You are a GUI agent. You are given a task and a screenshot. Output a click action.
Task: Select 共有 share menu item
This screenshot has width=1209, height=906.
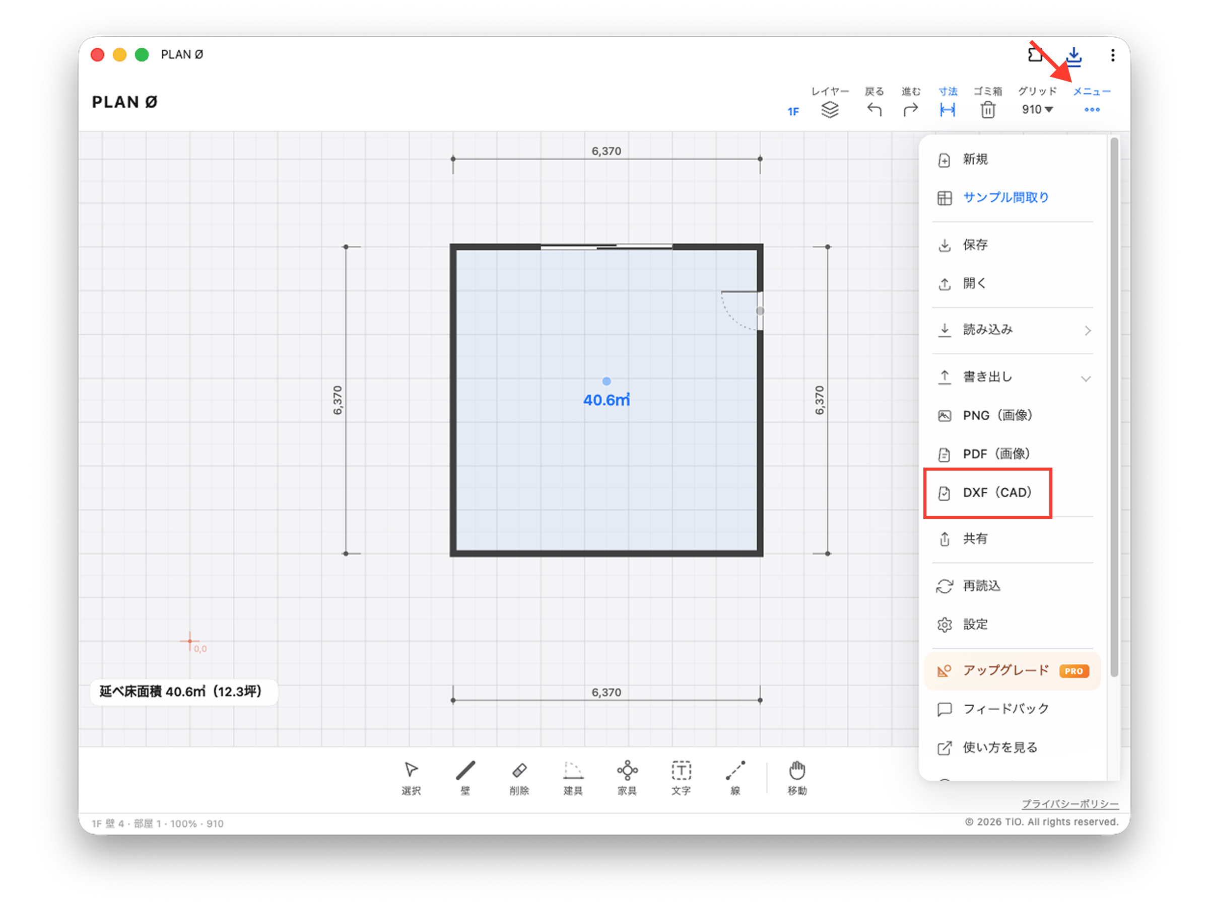[x=1012, y=539]
